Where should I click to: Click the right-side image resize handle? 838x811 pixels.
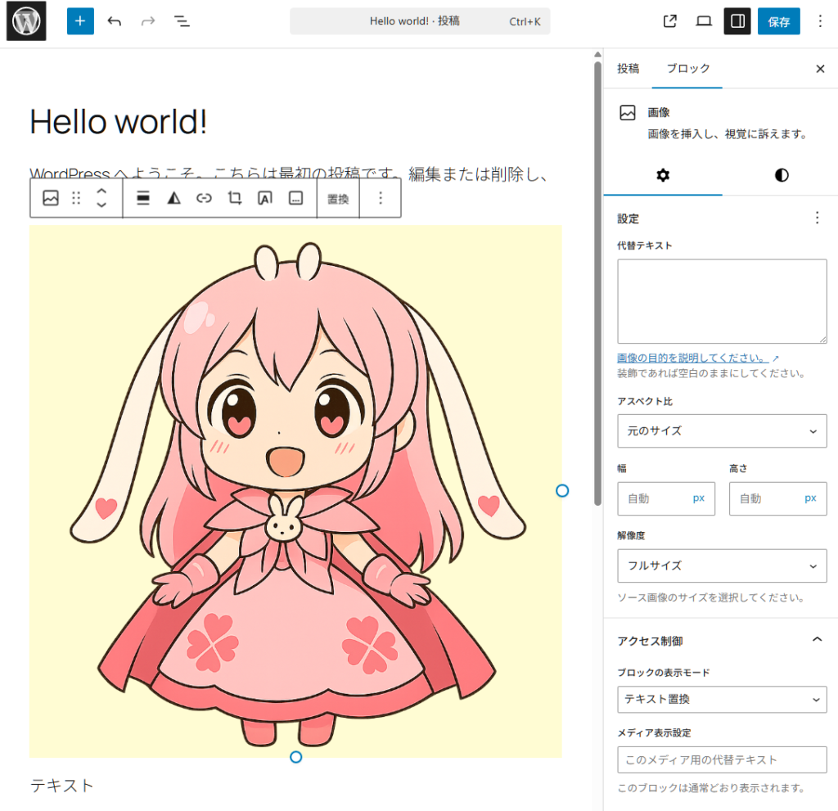click(x=562, y=490)
